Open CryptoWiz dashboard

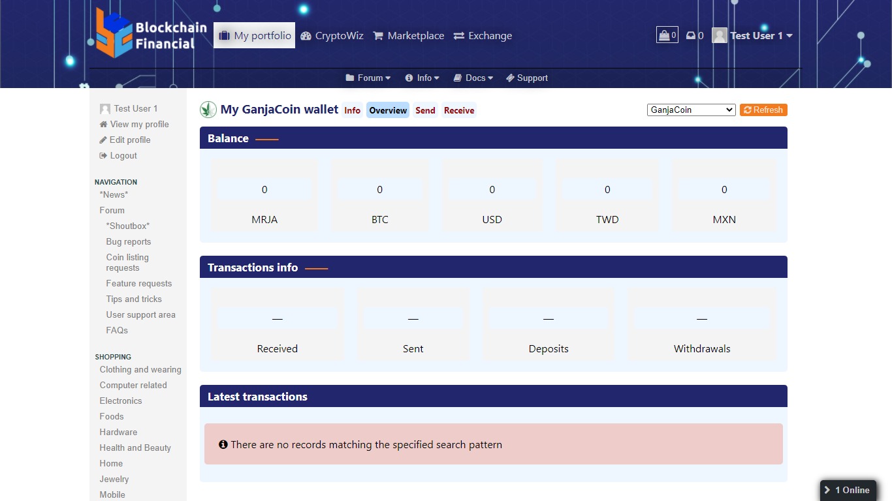[332, 36]
